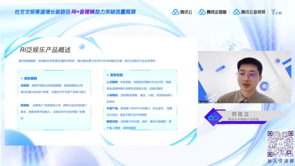295x166 pixels.
Task: Click the 丰富产品 label
Action: pyautogui.click(x=113, y=108)
